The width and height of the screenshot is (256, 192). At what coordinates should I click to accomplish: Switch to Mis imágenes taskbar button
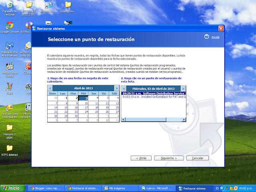(x=120, y=188)
